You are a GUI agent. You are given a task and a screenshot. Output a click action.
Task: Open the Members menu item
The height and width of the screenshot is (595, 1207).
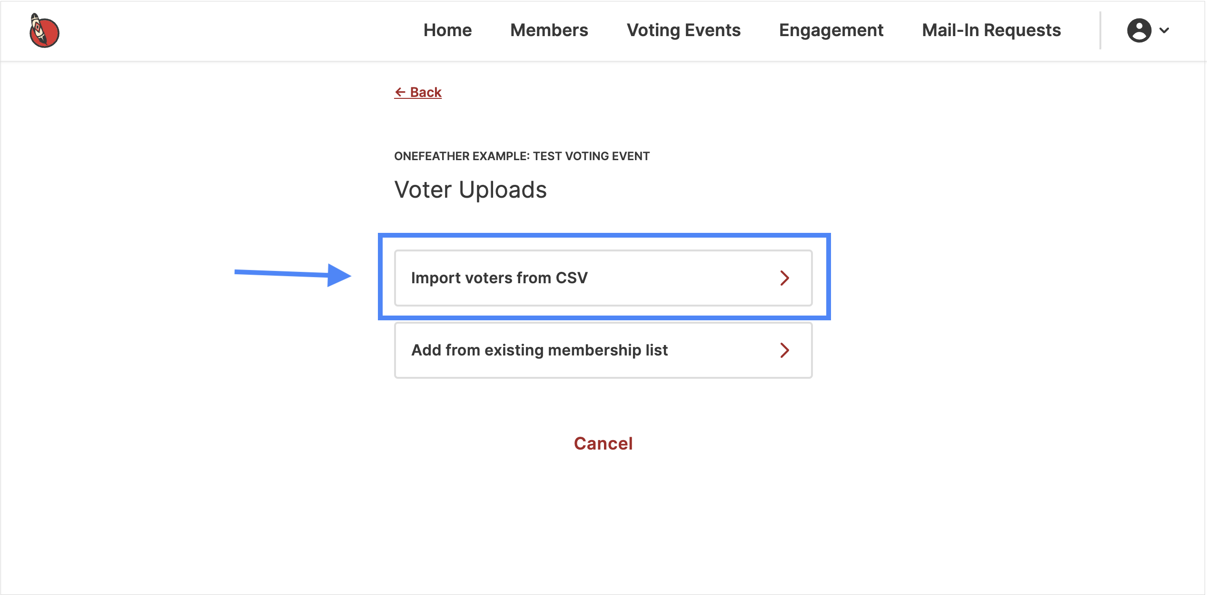pyautogui.click(x=549, y=30)
